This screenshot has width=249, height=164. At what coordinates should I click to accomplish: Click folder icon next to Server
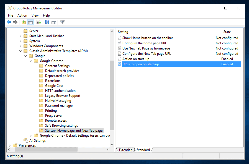pos(25,31)
